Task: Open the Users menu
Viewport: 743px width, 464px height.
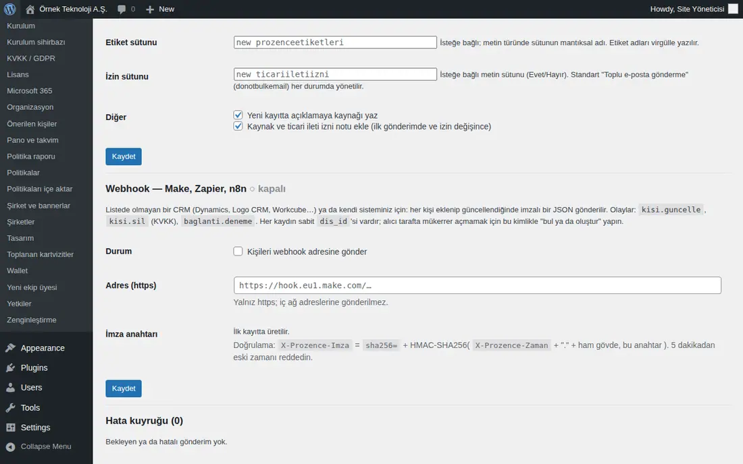Action: [31, 387]
